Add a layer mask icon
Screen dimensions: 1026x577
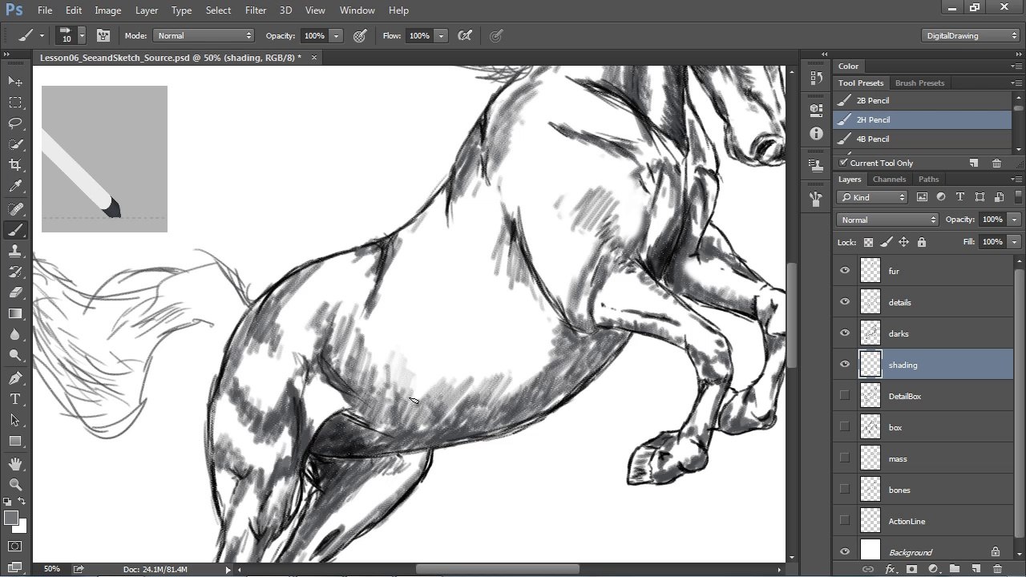(x=911, y=569)
